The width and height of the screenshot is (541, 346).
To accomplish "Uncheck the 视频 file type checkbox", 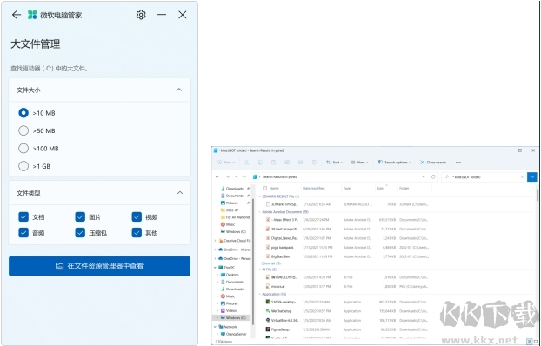I will [x=137, y=217].
